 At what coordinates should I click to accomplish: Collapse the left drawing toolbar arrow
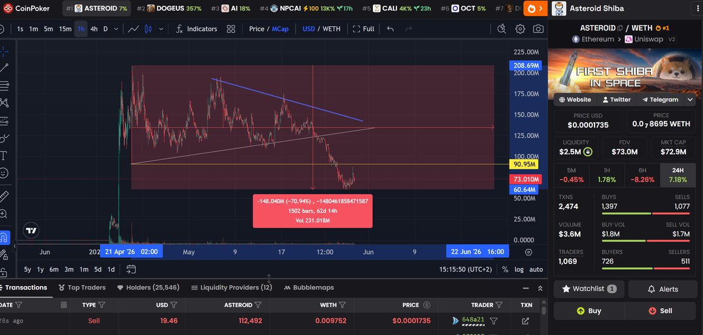click(14, 246)
